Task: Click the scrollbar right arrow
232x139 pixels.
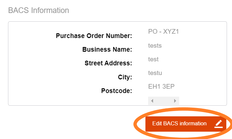Action: pos(175,101)
